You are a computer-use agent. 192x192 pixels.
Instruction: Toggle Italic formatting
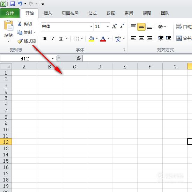[53, 39]
